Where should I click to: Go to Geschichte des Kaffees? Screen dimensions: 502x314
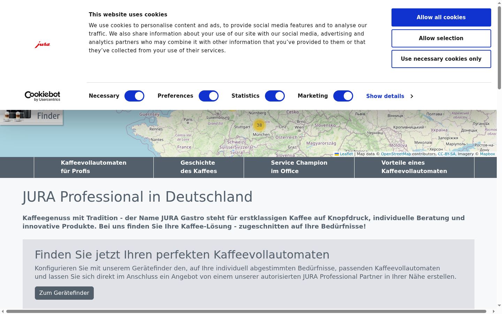(199, 167)
